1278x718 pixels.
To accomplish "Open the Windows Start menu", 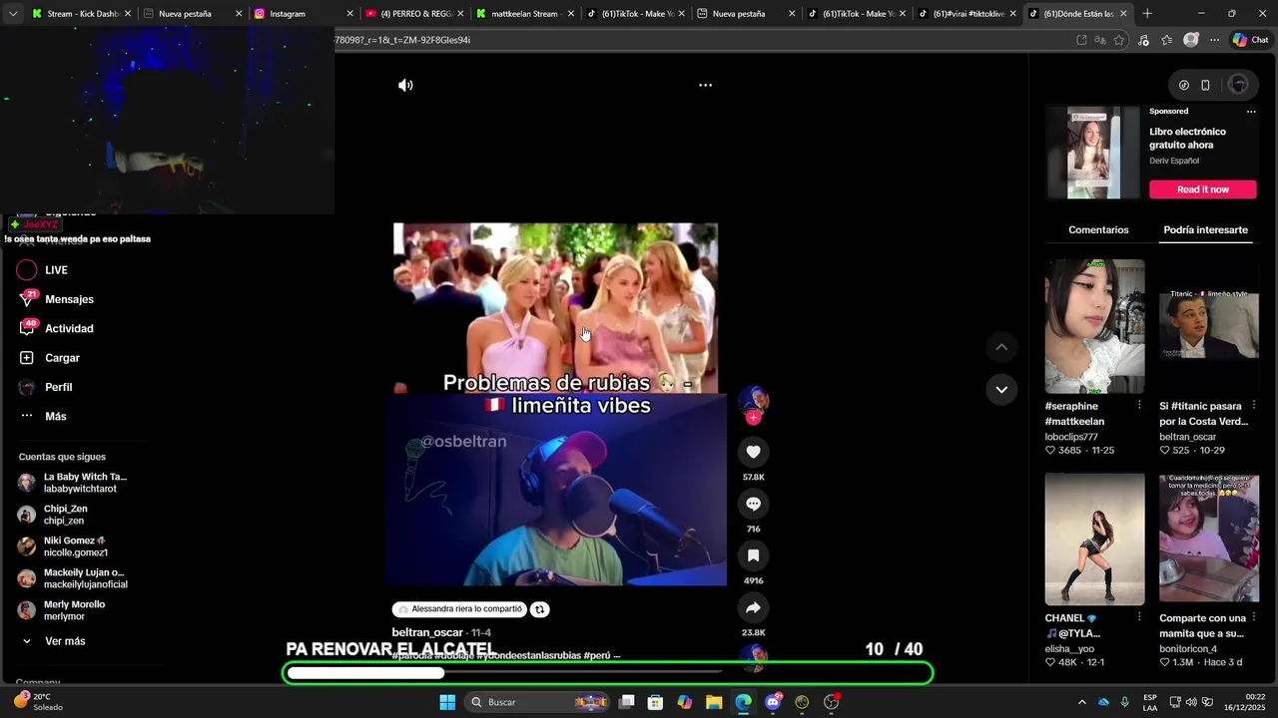I will 447,702.
